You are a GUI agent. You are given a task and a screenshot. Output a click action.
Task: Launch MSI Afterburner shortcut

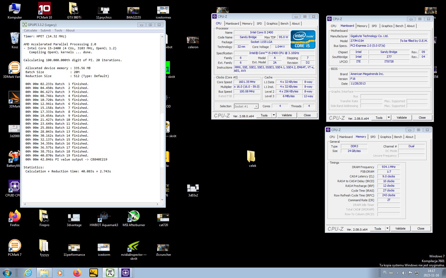point(134,218)
